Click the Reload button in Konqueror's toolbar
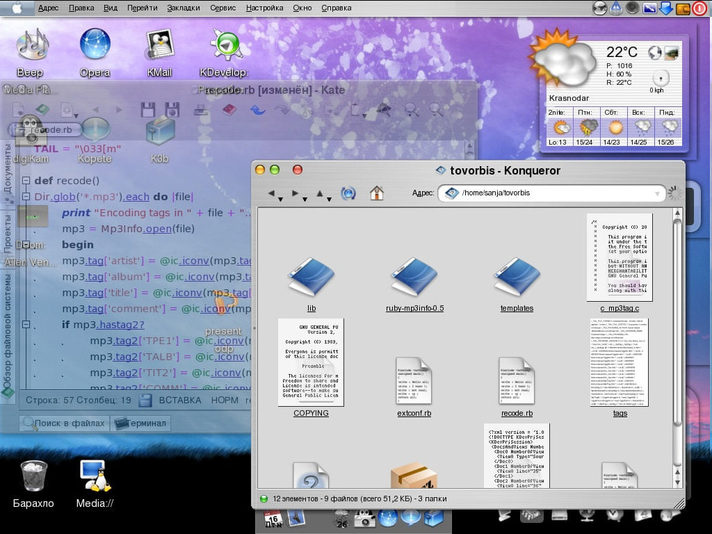Screen dimensions: 712x534 [x=348, y=193]
